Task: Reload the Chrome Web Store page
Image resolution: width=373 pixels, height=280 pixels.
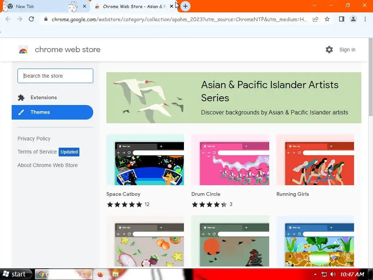Action: 31,19
